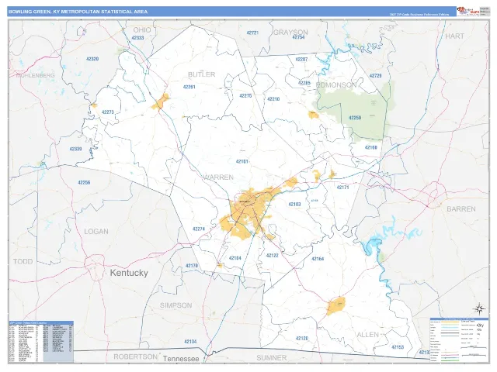
Task: Select the SUMNER county label
Action: pyautogui.click(x=271, y=358)
